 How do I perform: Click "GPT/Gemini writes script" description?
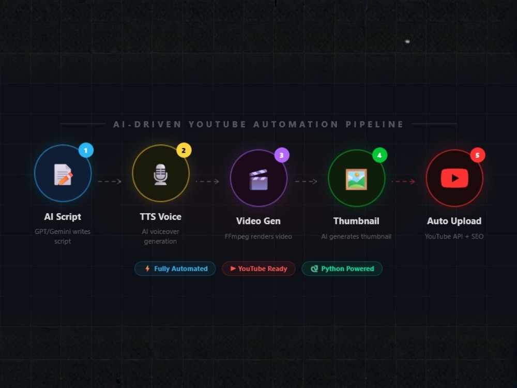63,236
